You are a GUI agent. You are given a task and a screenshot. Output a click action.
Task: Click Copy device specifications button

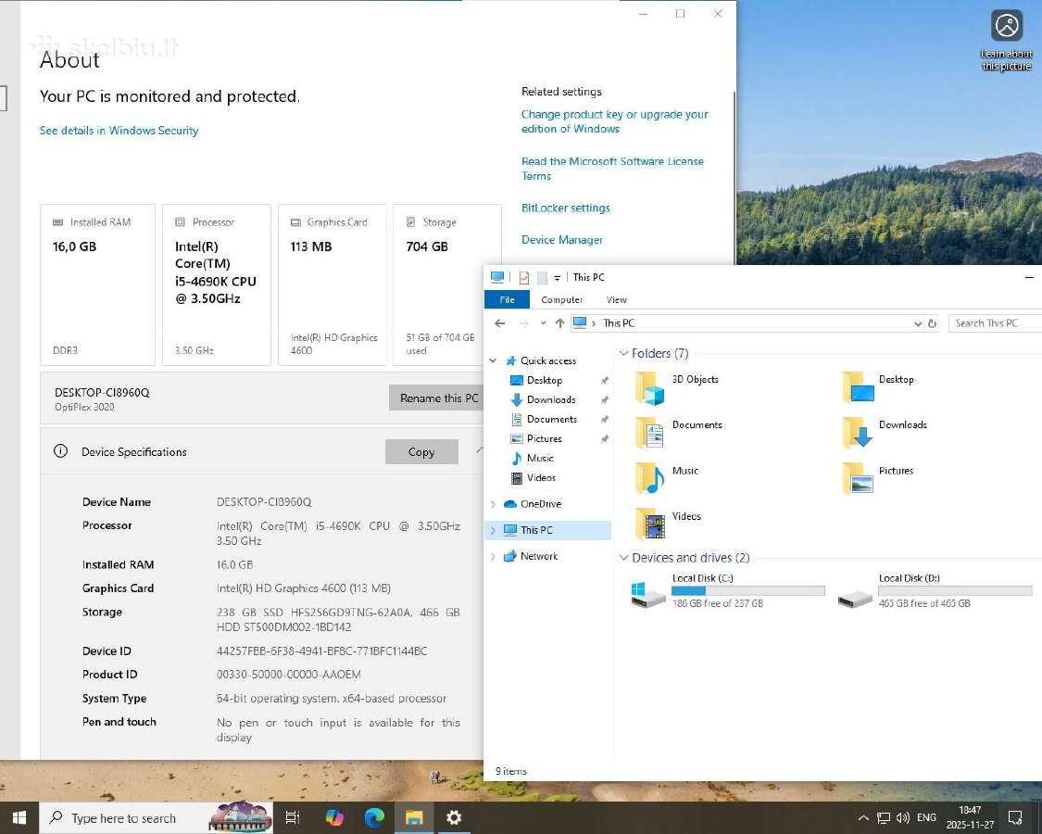point(421,451)
